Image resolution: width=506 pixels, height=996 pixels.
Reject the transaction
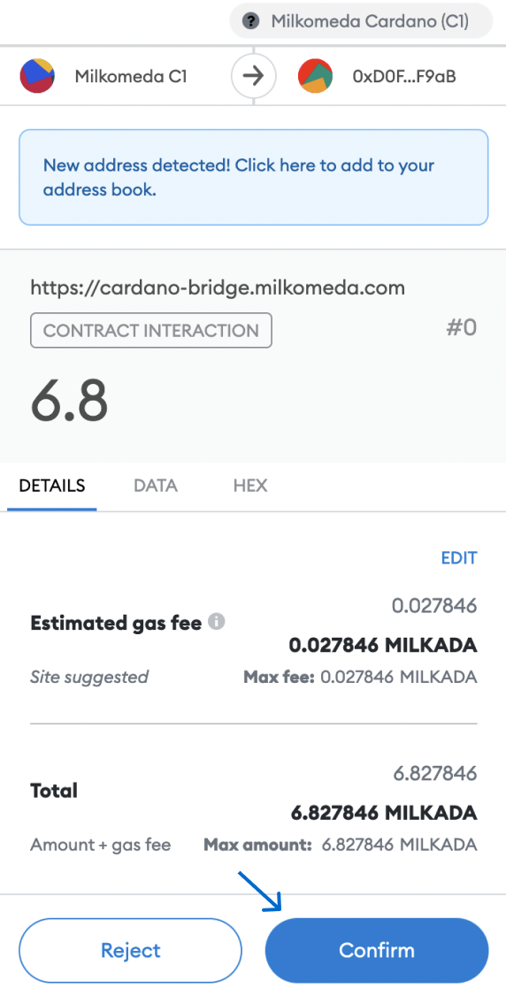pos(131,950)
